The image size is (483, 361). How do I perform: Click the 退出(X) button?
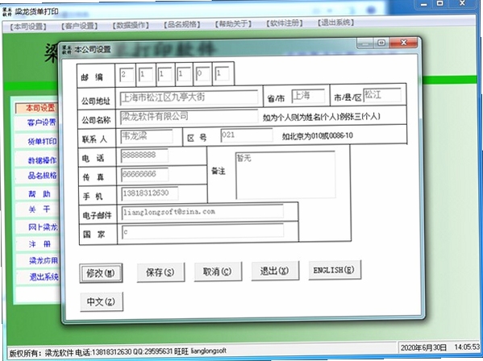coord(275,271)
